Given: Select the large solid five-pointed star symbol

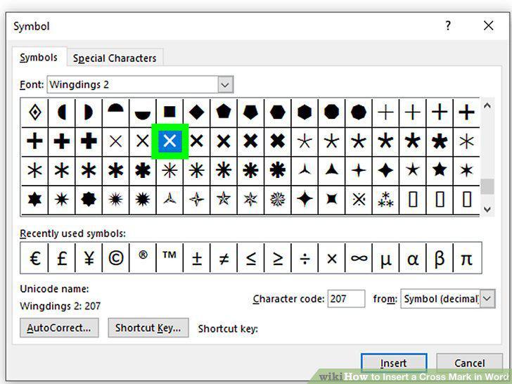Looking at the screenshot, I should tap(440, 169).
